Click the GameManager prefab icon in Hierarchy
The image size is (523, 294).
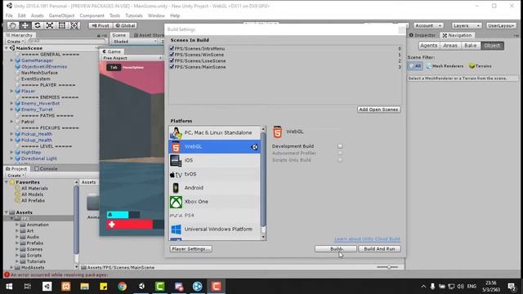(x=18, y=60)
